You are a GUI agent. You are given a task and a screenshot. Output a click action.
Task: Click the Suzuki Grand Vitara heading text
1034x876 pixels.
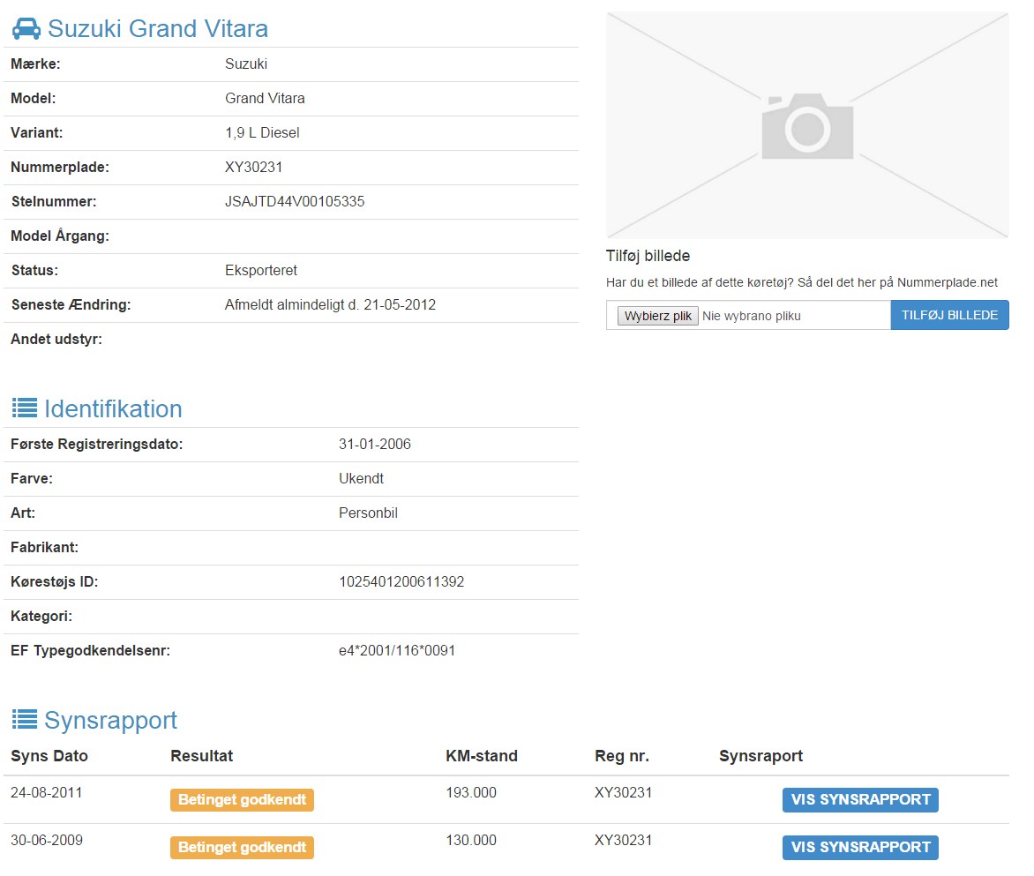click(x=158, y=29)
